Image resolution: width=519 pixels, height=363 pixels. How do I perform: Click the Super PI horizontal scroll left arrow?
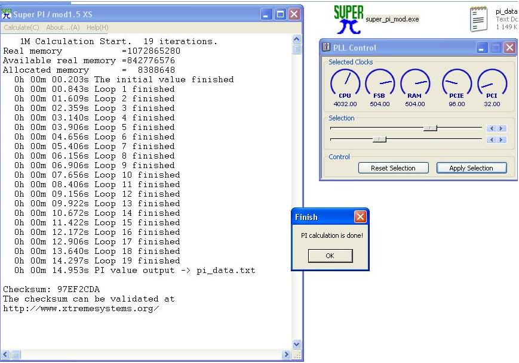[x=5, y=355]
